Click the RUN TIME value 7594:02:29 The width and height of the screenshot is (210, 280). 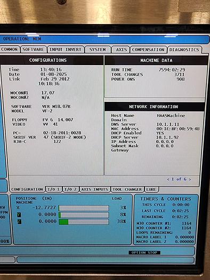(x=172, y=70)
